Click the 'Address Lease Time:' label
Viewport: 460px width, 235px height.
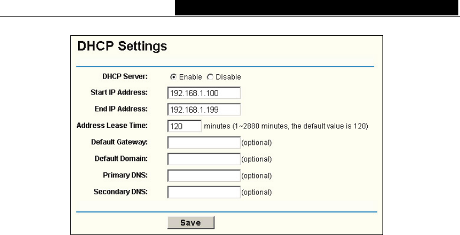point(112,126)
